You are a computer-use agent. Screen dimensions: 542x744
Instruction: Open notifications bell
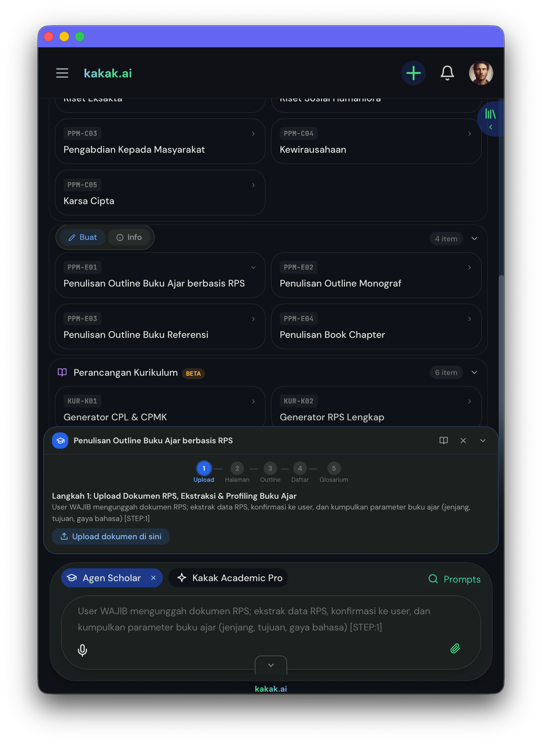447,73
